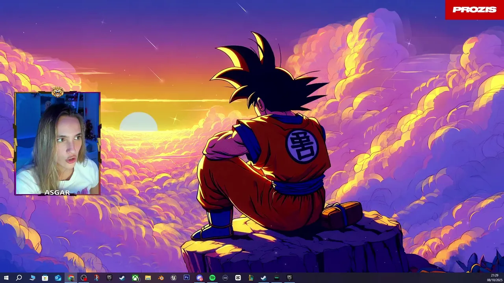
Task: Open the Epic Games icon beside Xbox-side Steam
Action: pos(109,277)
